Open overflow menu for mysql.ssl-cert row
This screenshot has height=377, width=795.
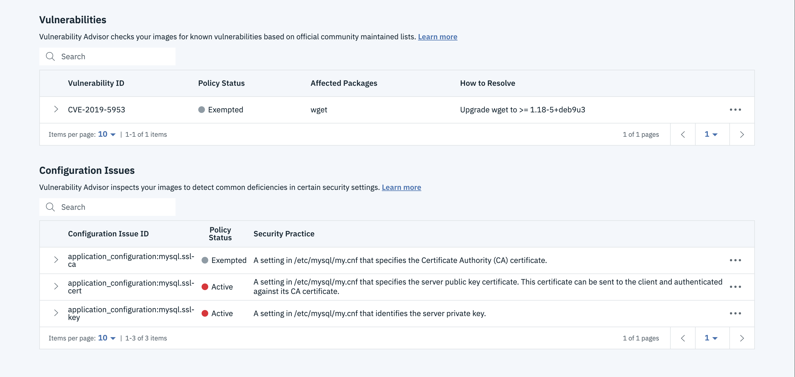pyautogui.click(x=735, y=286)
